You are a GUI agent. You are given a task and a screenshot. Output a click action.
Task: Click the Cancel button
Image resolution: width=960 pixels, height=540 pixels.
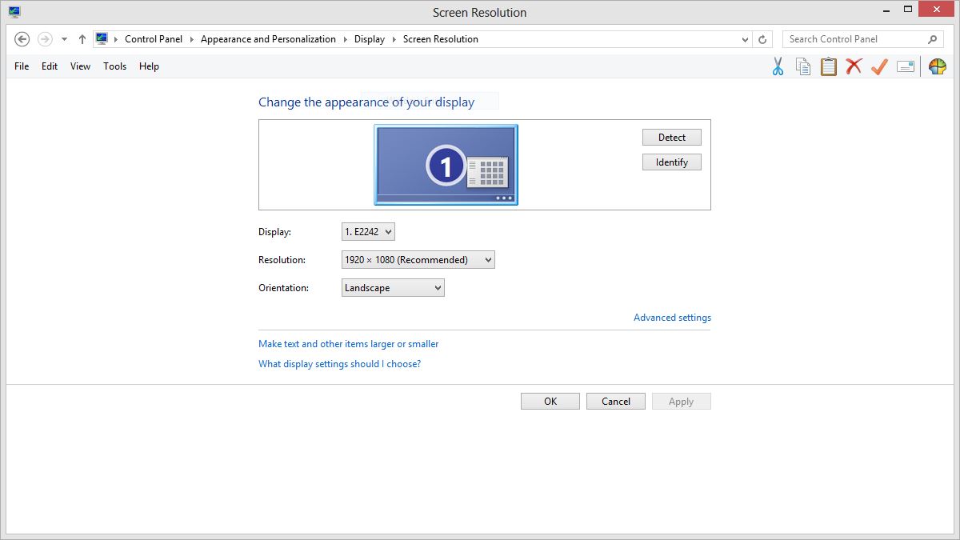[x=616, y=402]
